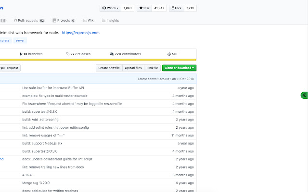
Task: Open commit message "4.16.4"
Action: click(27, 175)
